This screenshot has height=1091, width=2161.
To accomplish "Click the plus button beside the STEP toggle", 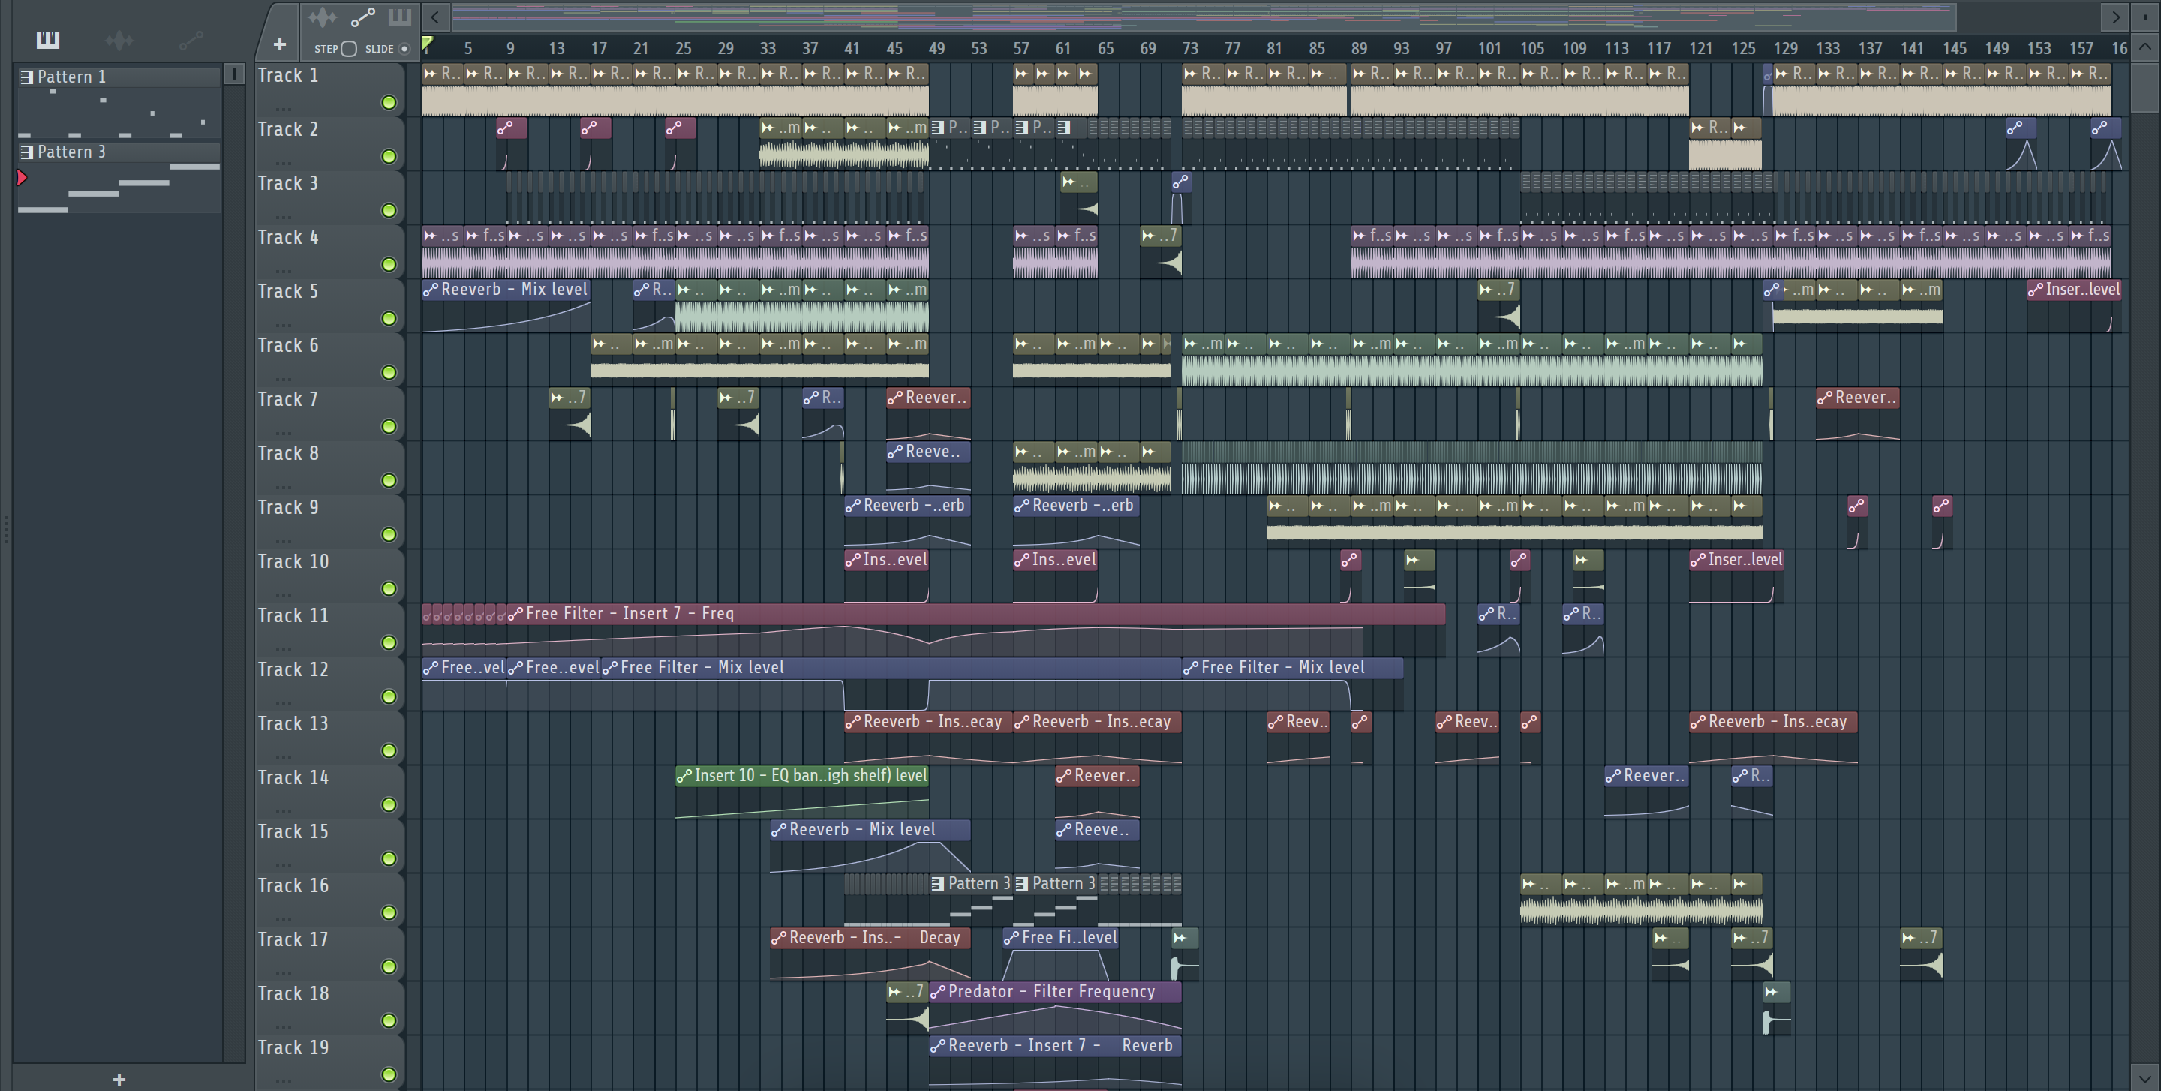I will (x=279, y=44).
